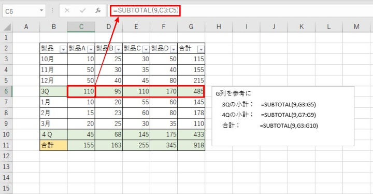
Task: Click cell with value 345 in 合計 row
Action: [x=164, y=145]
